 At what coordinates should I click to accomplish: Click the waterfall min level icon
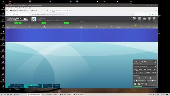[x=146, y=81]
